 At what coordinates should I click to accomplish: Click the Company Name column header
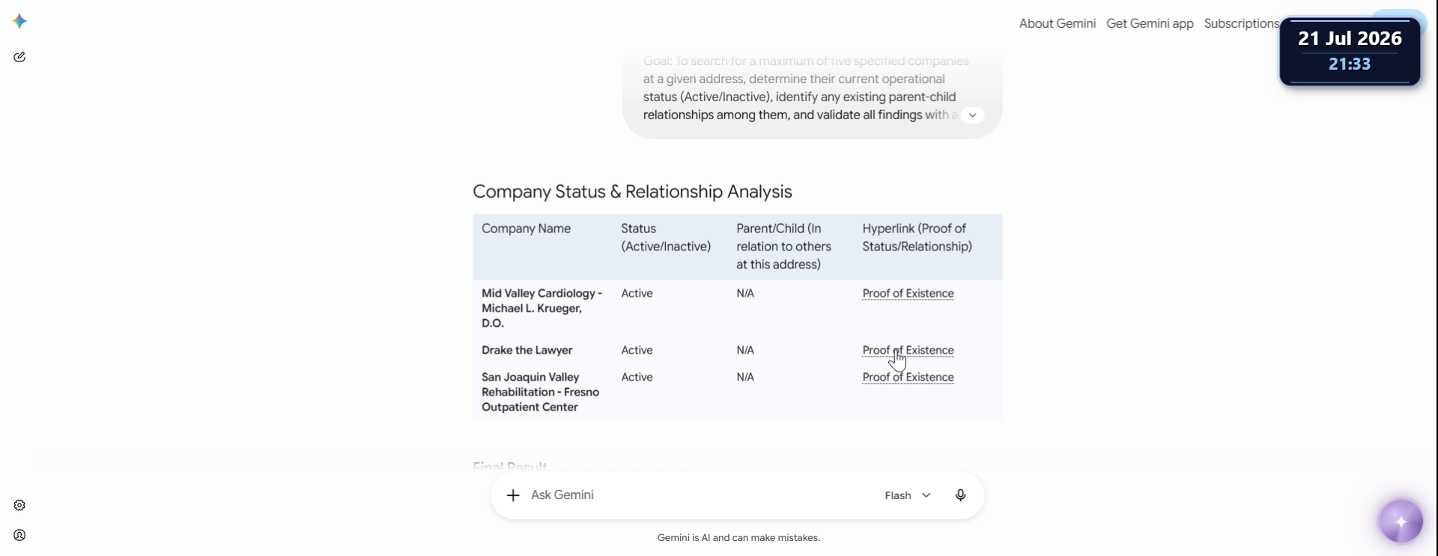(x=526, y=229)
